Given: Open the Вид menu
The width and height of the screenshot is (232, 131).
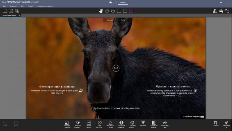Looking at the screenshot, I should click(x=22, y=6).
